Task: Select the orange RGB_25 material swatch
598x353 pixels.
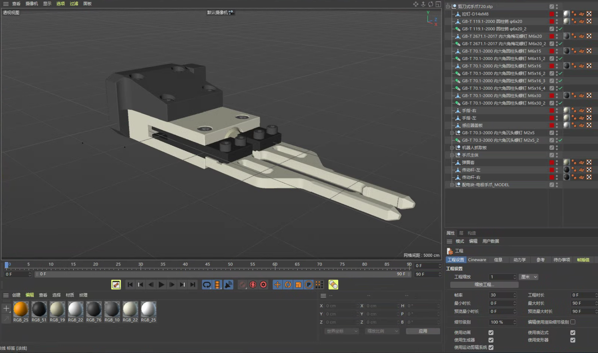Action: 21,309
